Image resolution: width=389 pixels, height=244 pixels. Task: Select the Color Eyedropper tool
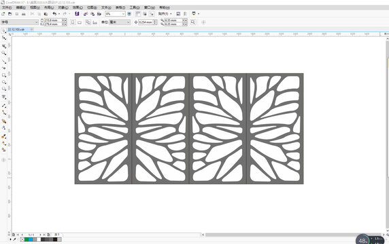click(x=3, y=136)
